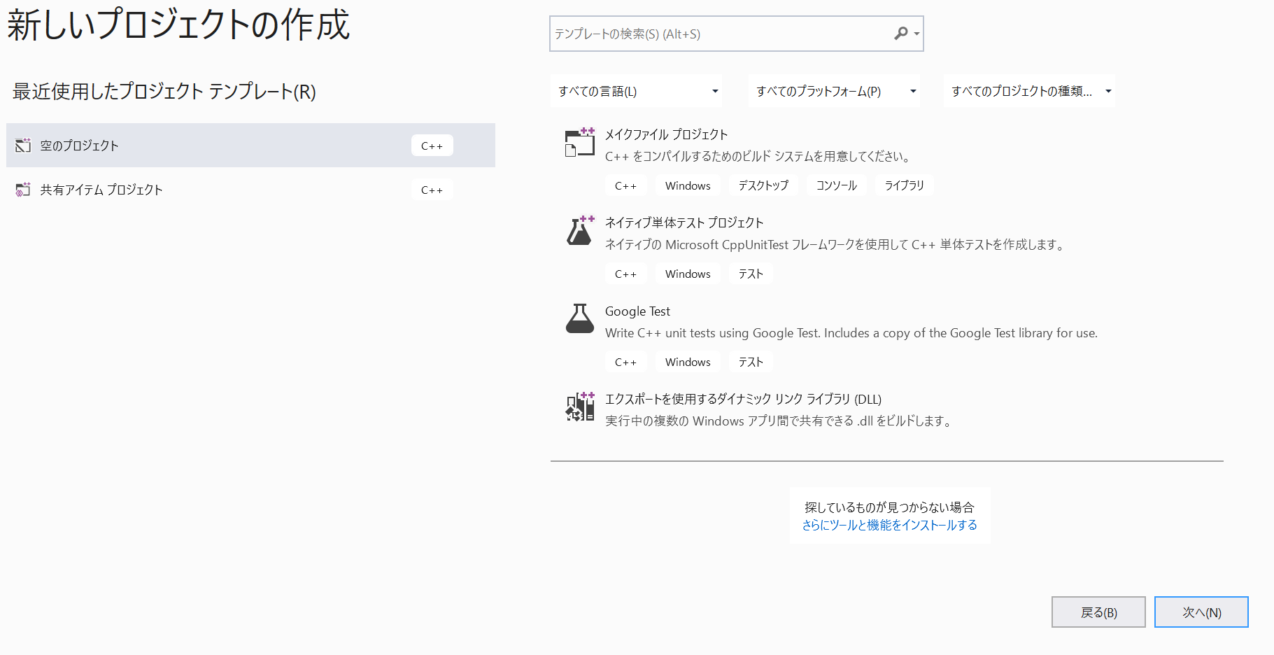Click the Windows tag under ネイティブ単体テスト
1274x655 pixels.
(x=688, y=274)
